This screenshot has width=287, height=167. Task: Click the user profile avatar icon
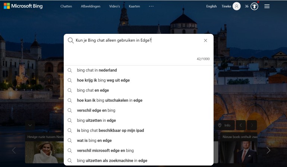pos(236,6)
